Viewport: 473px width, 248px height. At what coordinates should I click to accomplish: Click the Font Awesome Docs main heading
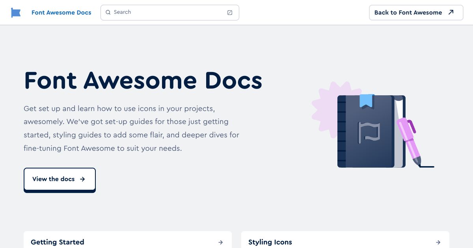143,80
